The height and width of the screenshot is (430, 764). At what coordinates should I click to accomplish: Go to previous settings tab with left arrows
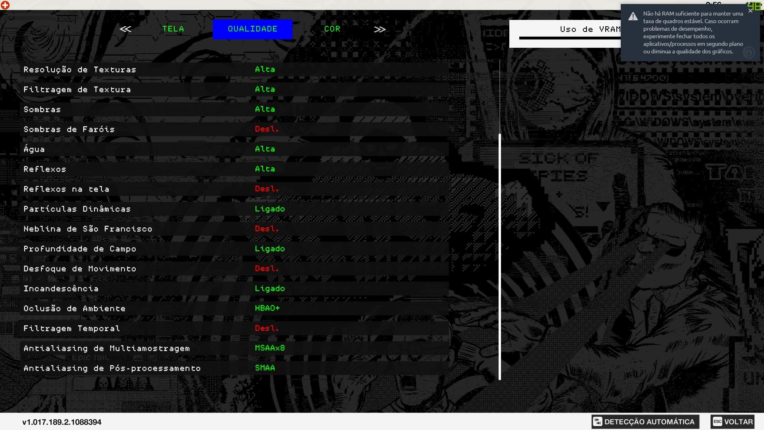(x=125, y=29)
